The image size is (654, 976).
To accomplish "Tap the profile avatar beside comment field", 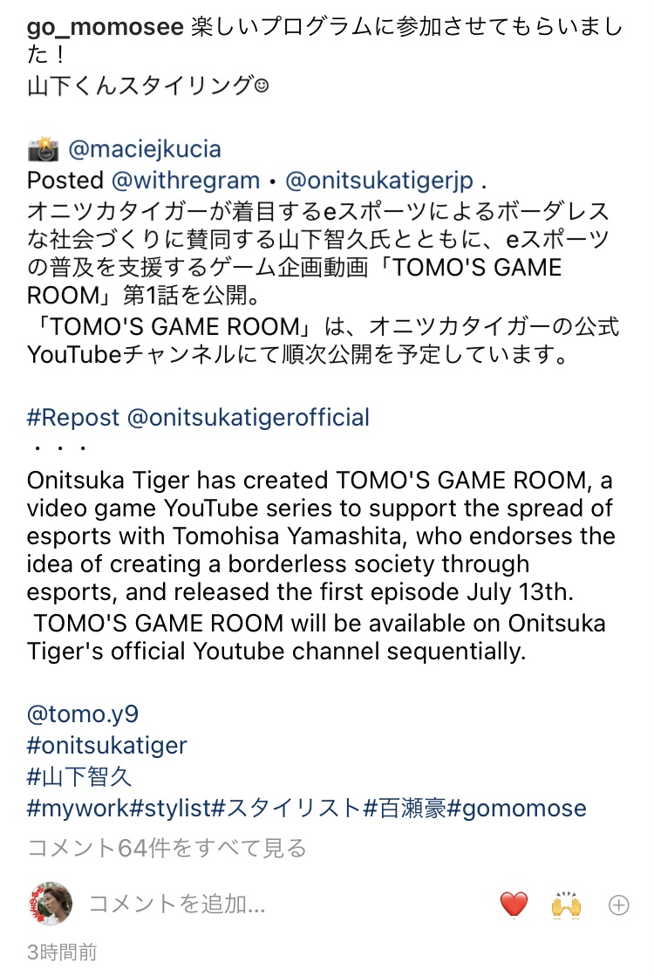I will coord(51,904).
